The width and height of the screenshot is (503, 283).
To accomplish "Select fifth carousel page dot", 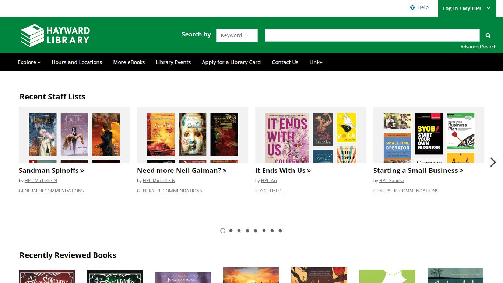I will tap(256, 231).
